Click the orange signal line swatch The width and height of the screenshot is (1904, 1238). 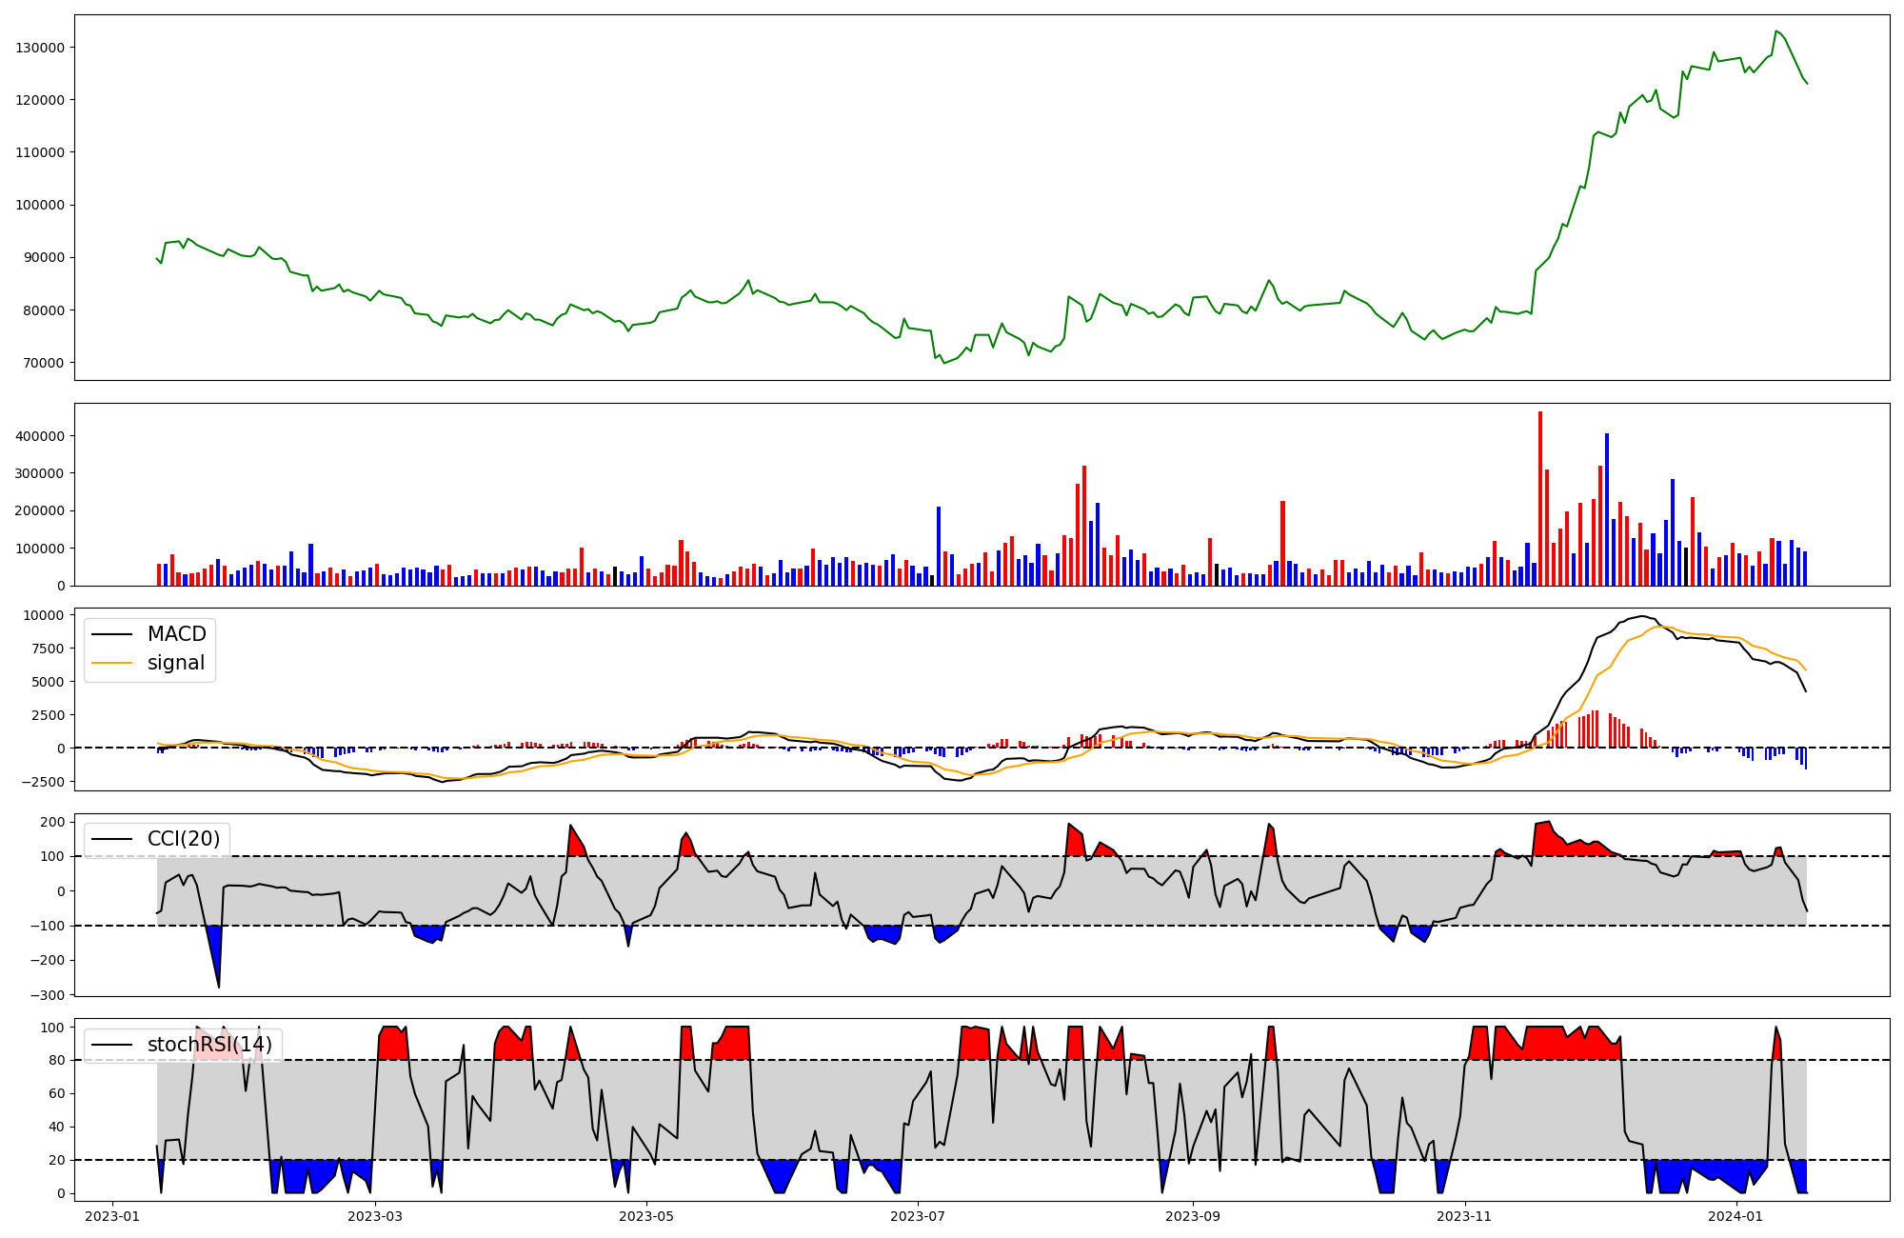point(112,664)
